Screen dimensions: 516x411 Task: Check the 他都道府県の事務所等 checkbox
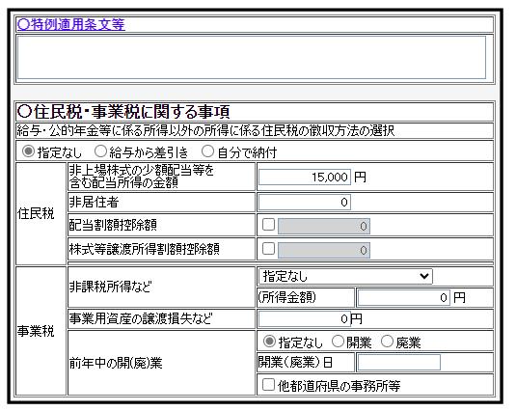tap(268, 384)
